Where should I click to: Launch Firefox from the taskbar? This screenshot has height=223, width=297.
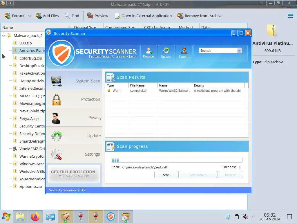(x=35, y=217)
